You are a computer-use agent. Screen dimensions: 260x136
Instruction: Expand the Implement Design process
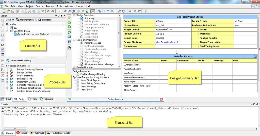(7, 82)
